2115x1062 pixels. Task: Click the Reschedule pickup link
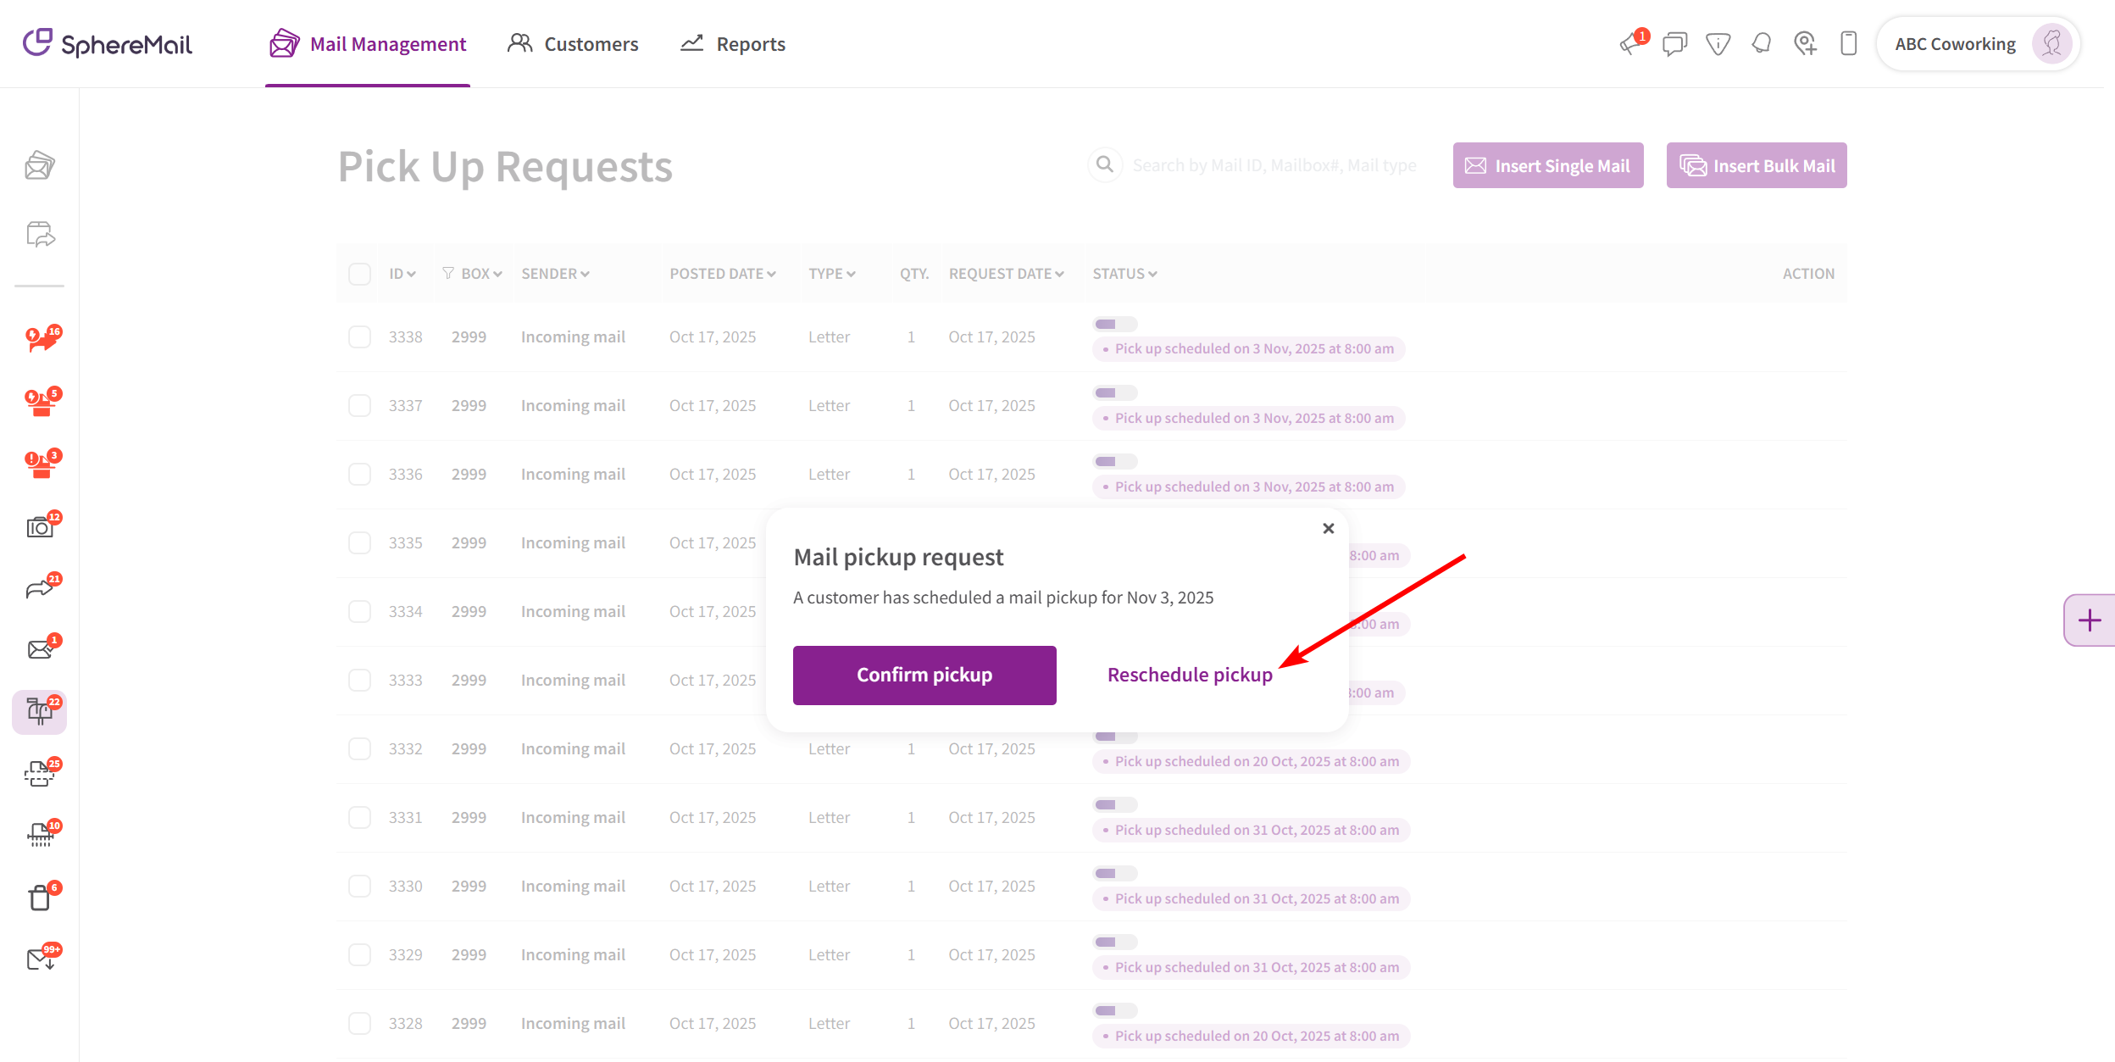pos(1189,675)
